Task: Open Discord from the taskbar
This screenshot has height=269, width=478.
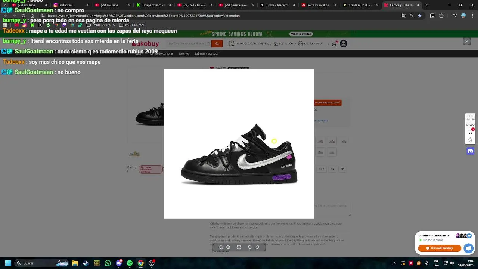Action: click(119, 263)
